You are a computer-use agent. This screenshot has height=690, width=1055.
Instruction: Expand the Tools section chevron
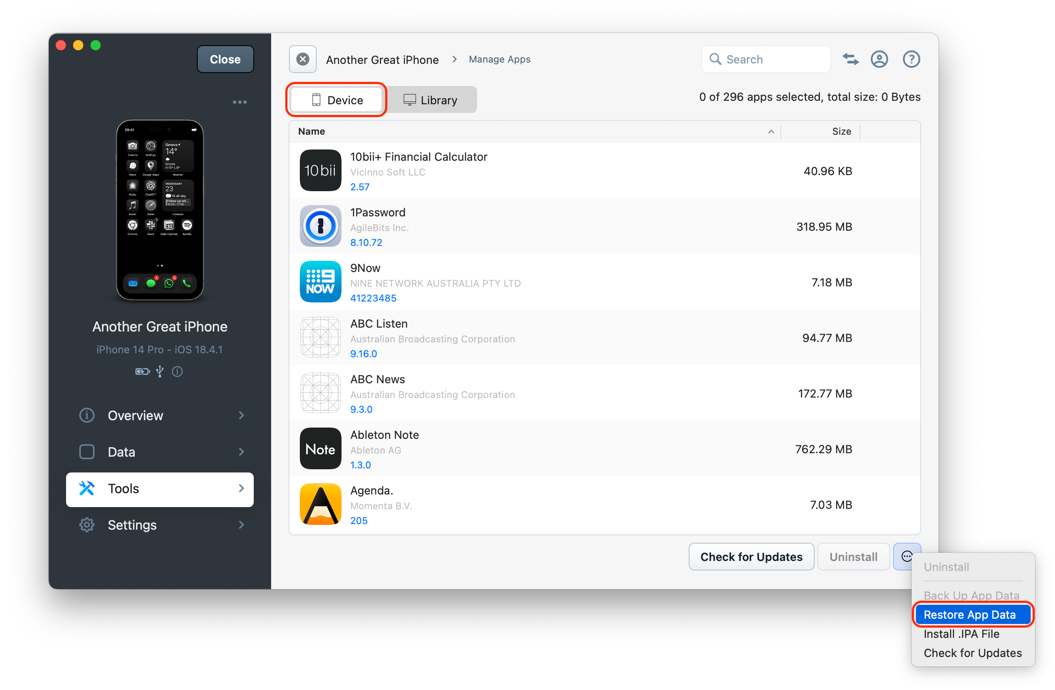(x=242, y=489)
